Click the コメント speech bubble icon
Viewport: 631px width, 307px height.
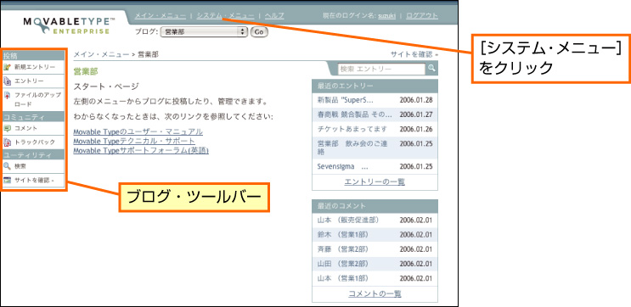7,129
